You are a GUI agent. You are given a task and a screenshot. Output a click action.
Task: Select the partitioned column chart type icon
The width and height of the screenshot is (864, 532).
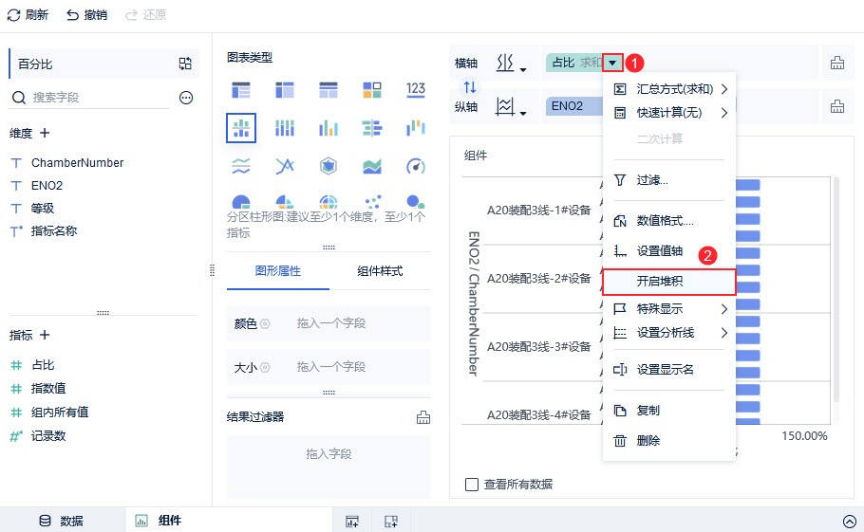pyautogui.click(x=241, y=127)
